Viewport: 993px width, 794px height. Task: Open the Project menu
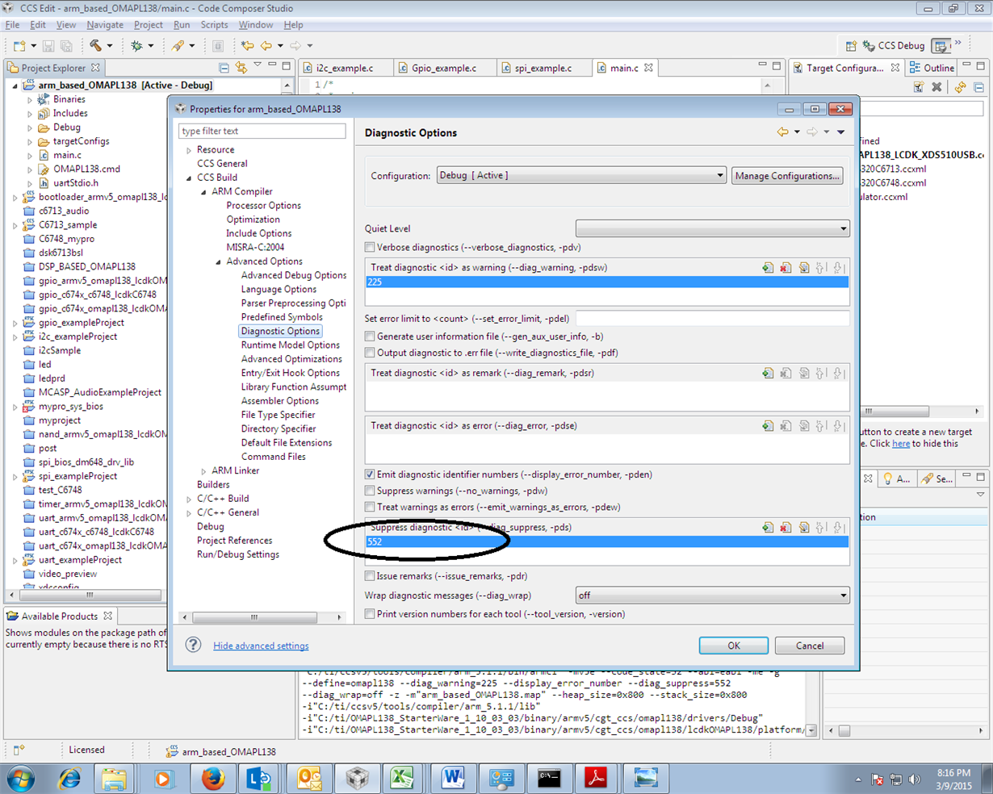pyautogui.click(x=148, y=25)
